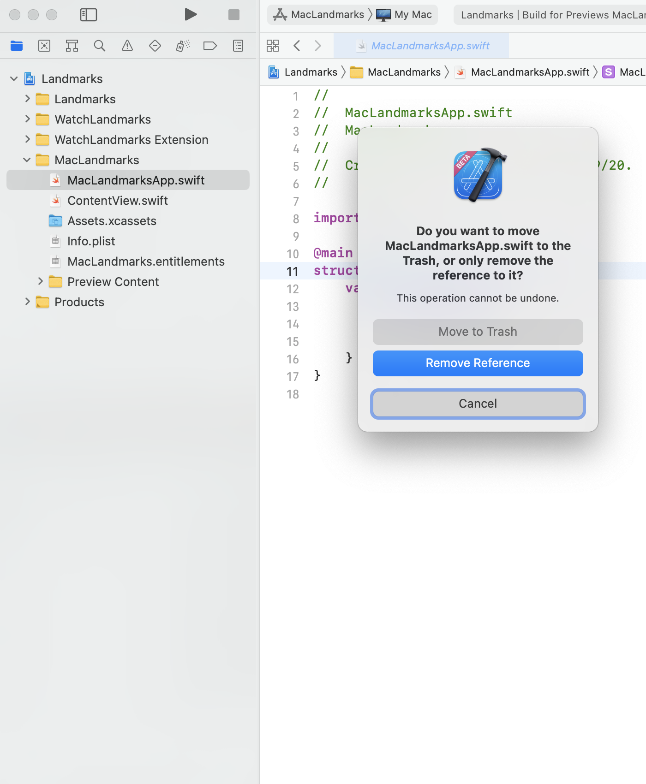This screenshot has width=646, height=784.
Task: Show the Breakpoint navigator icon
Action: coord(210,46)
